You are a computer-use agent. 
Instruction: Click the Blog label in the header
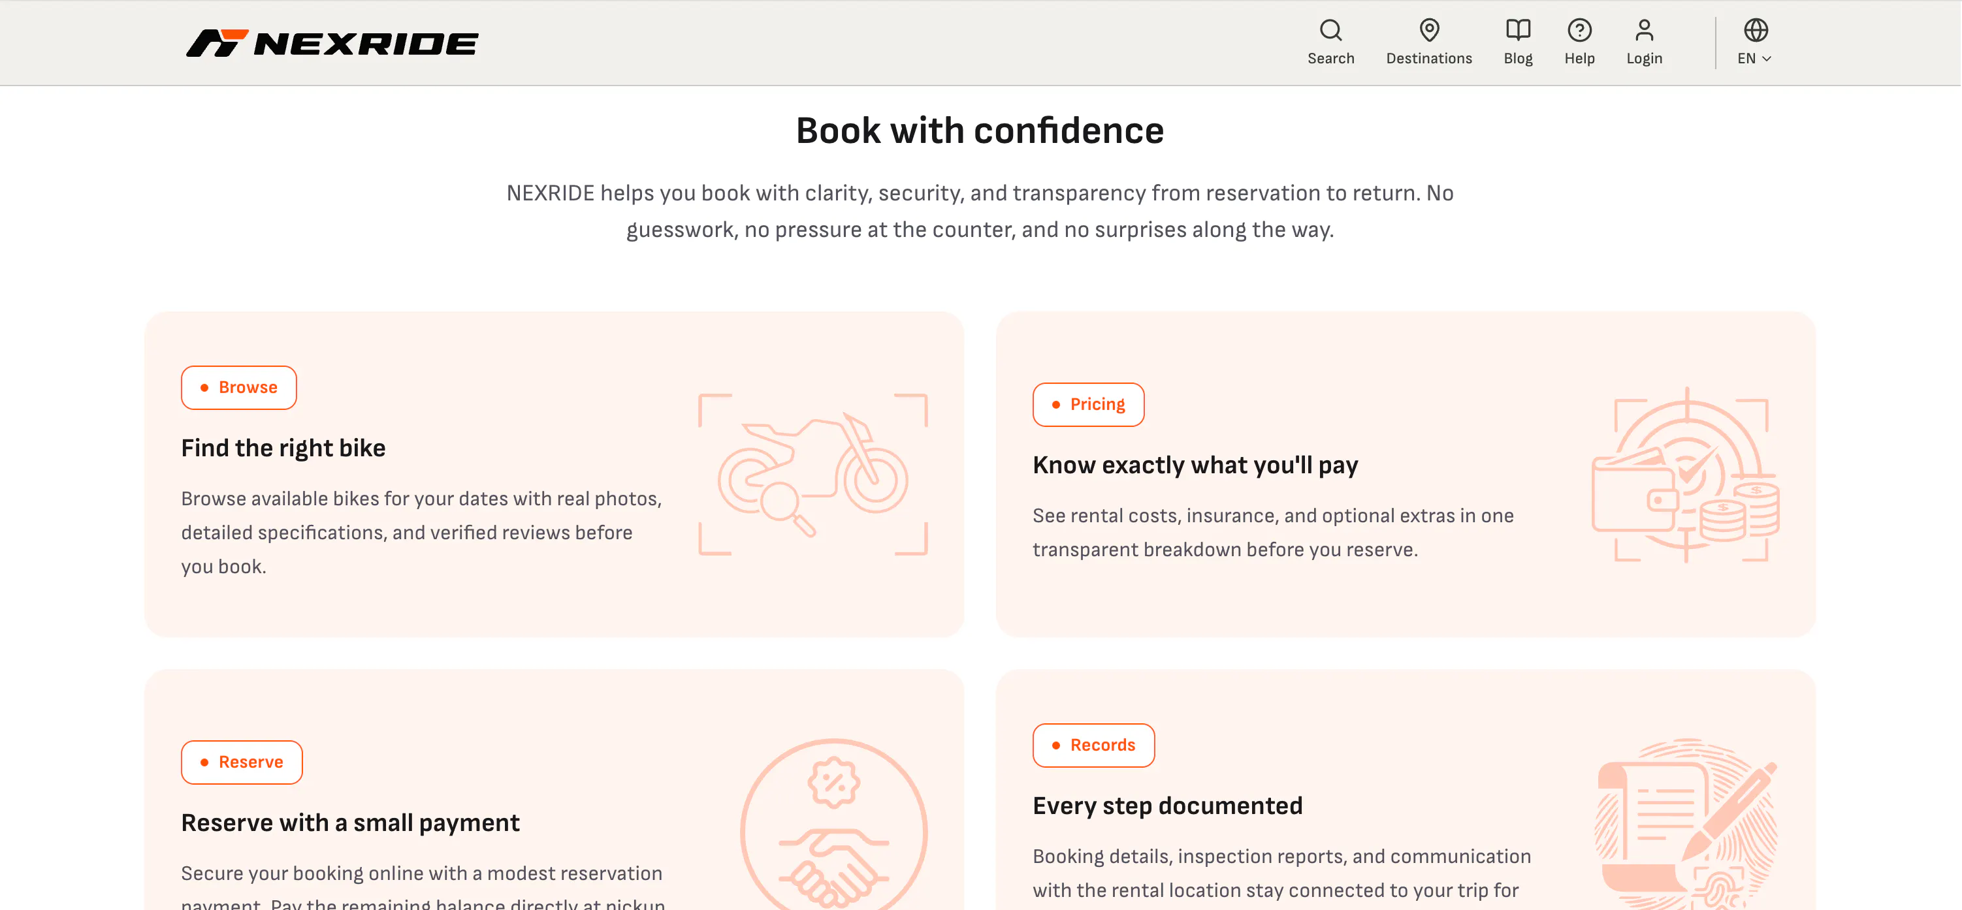1518,59
